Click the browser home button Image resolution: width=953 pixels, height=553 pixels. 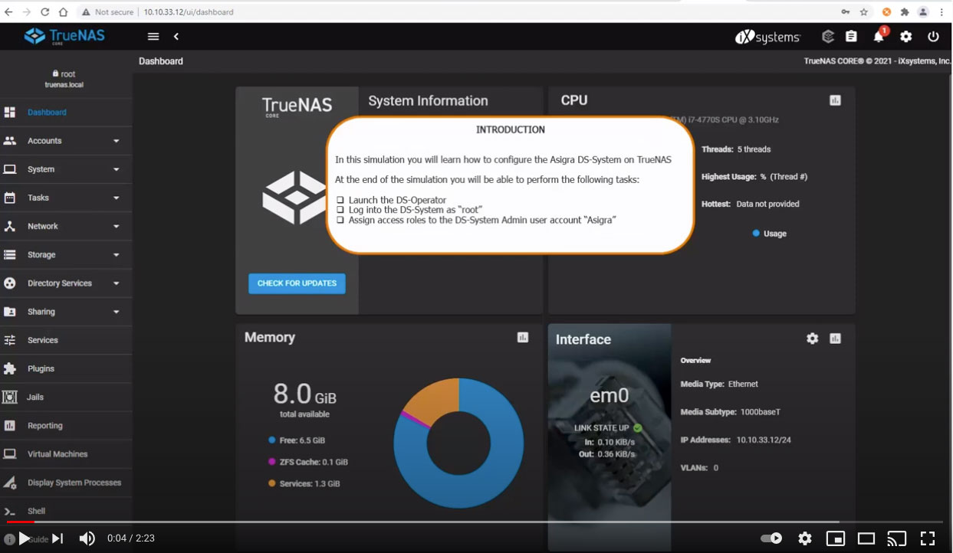[x=64, y=12]
